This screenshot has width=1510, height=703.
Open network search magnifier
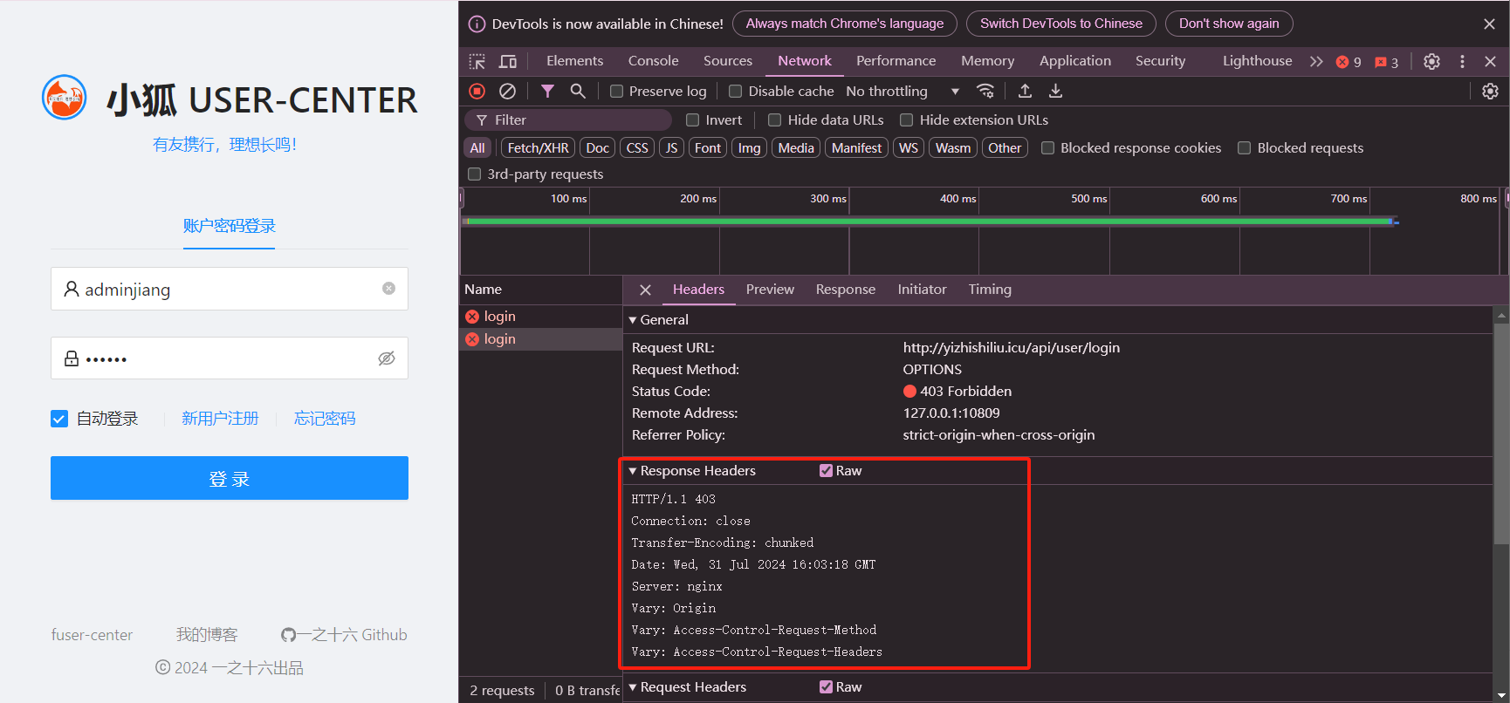click(x=578, y=91)
